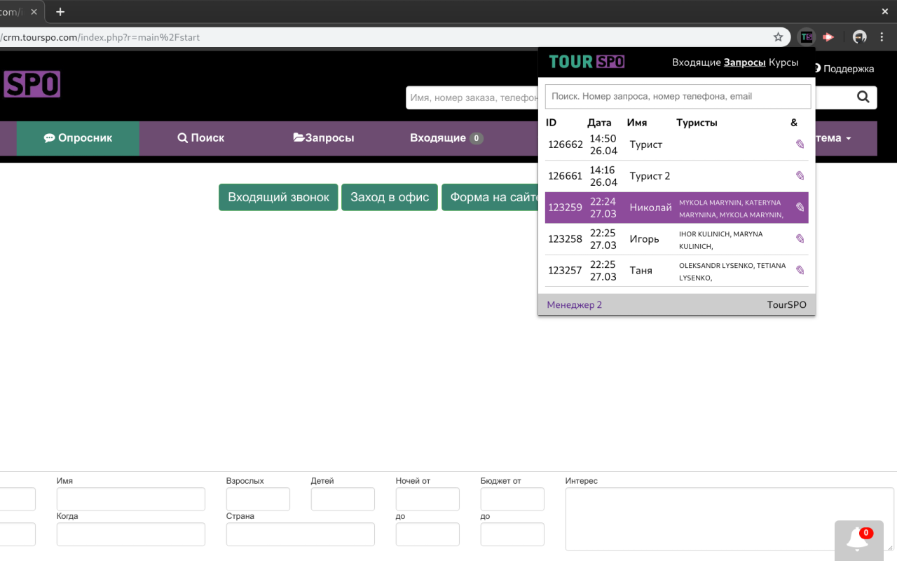Click the Форма на сайте button
Viewport: 897px width, 561px height.
click(491, 197)
